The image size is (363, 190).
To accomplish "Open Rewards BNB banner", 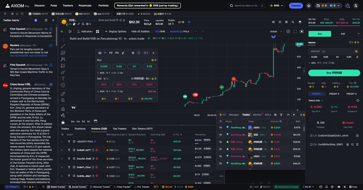I will (147, 5).
